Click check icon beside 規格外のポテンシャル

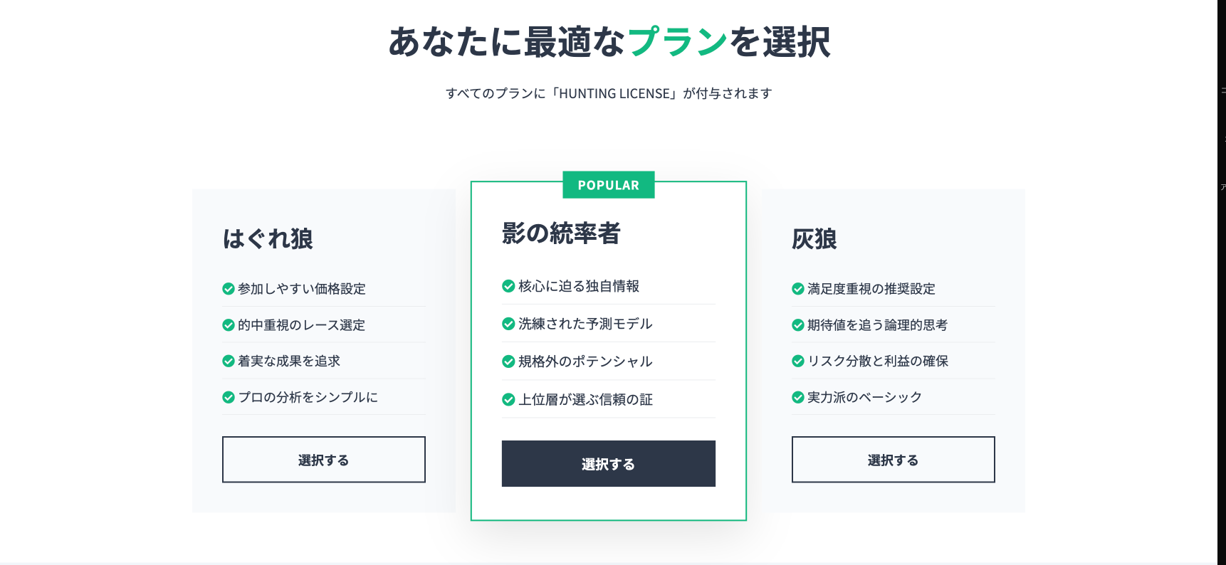point(508,361)
